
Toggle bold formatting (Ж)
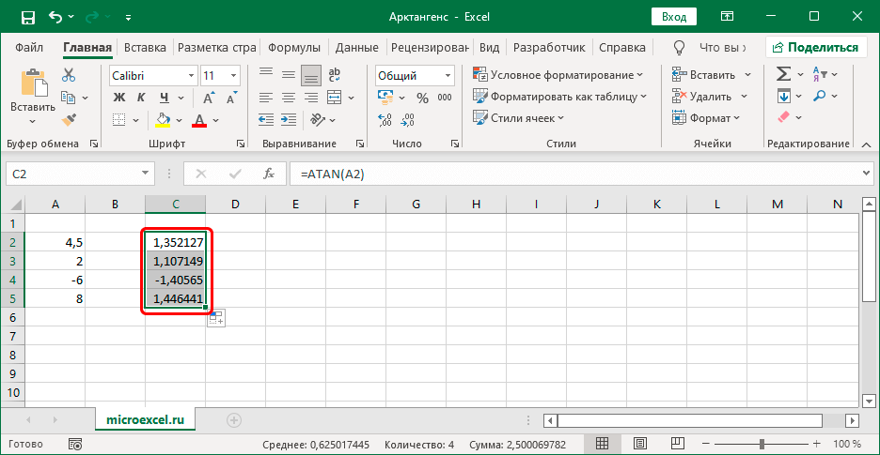pyautogui.click(x=119, y=98)
